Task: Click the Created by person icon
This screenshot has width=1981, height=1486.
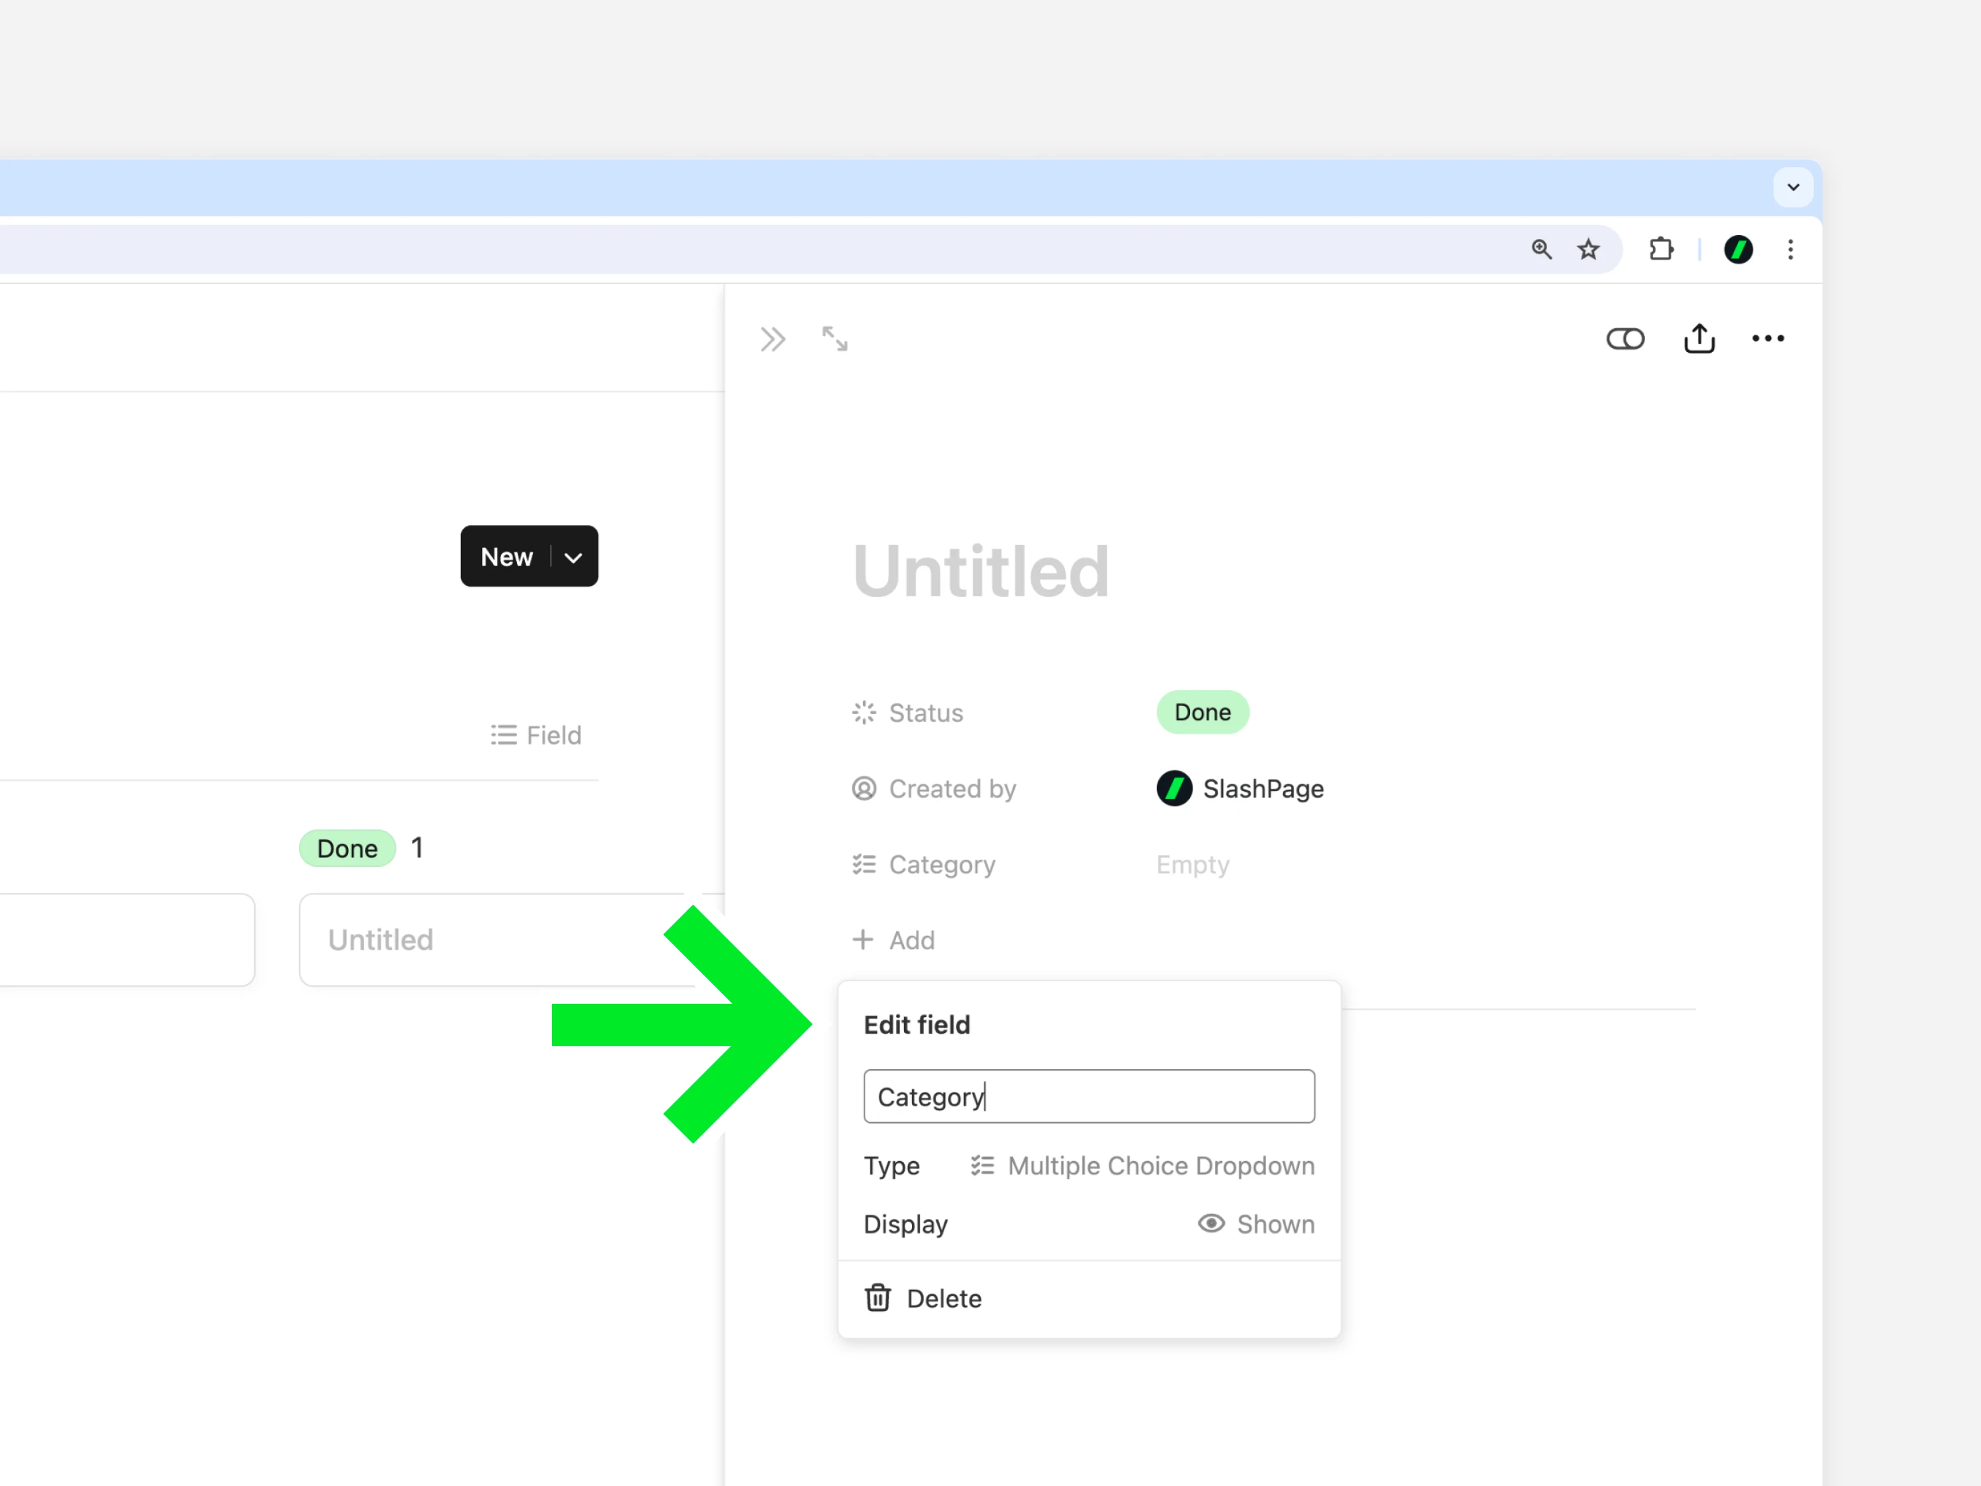Action: click(863, 788)
